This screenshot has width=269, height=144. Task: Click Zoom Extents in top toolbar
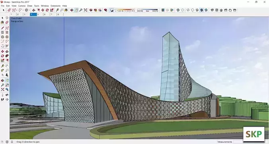tap(86, 10)
